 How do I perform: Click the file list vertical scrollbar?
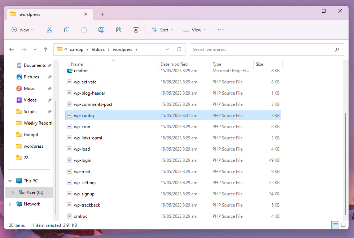(345, 164)
